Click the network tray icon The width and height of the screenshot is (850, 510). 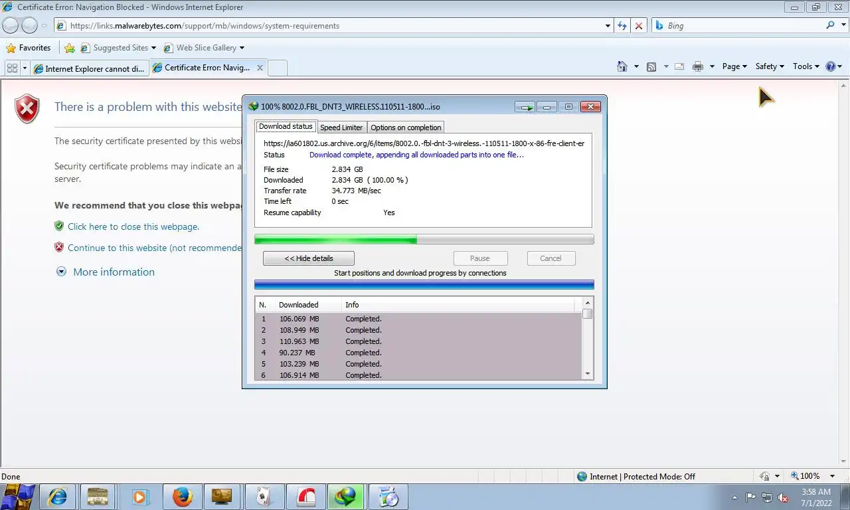click(767, 497)
